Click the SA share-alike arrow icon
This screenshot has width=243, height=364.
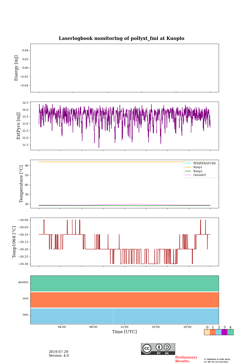pos(167,347)
